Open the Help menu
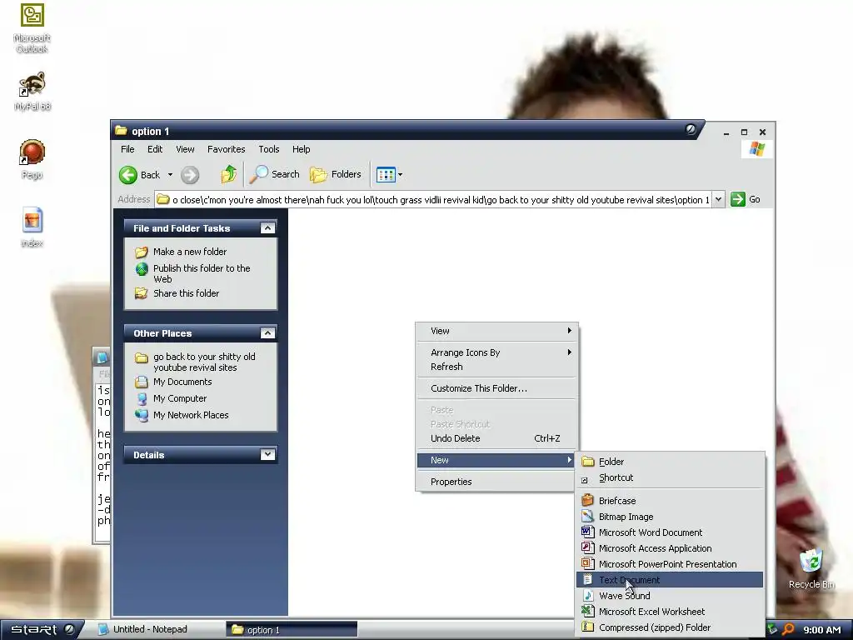 tap(301, 149)
